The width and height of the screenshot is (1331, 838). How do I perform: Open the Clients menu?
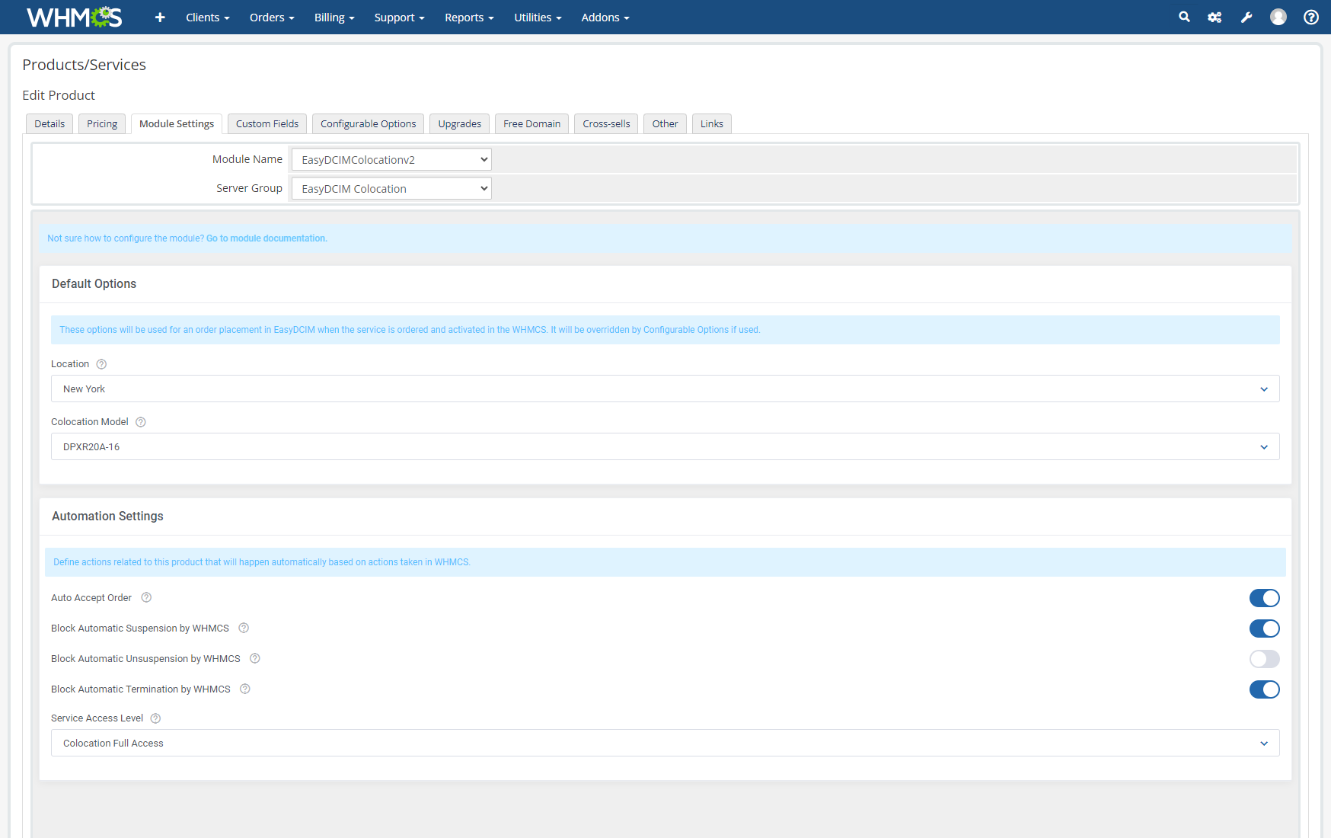(x=207, y=18)
